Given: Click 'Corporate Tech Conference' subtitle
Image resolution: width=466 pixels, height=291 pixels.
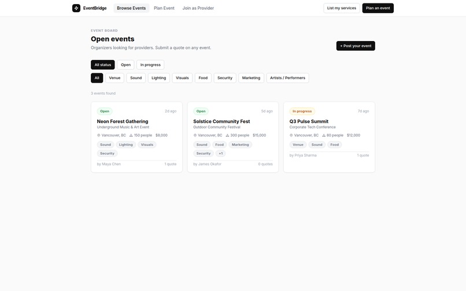Looking at the screenshot, I should (x=312, y=127).
